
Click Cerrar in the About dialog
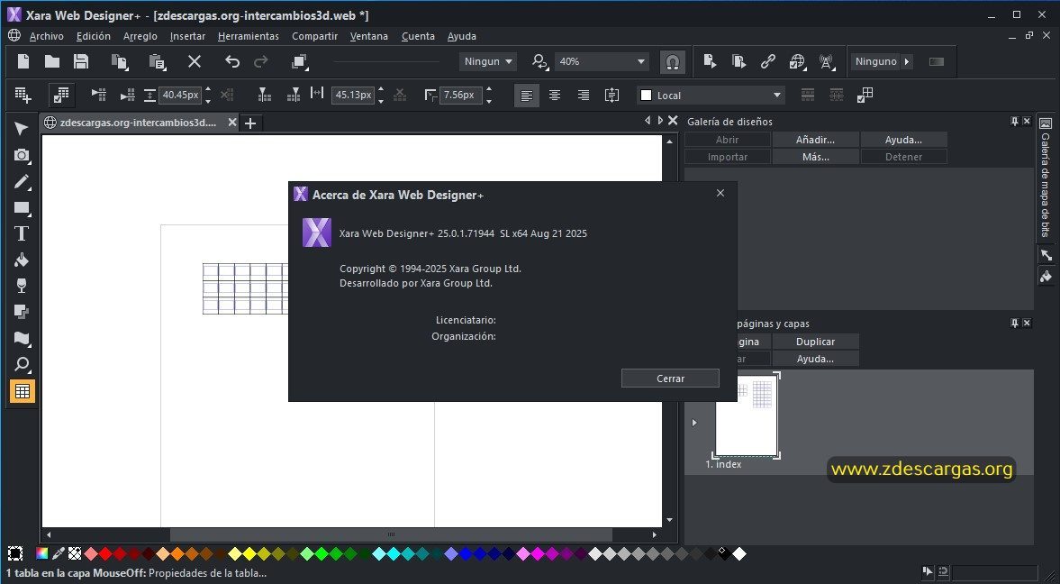coord(670,379)
